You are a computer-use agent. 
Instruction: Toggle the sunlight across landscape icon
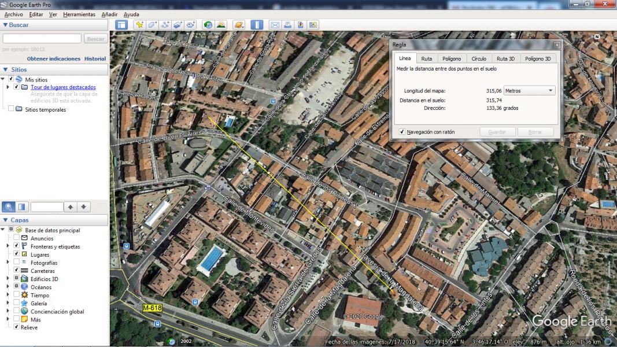(221, 25)
